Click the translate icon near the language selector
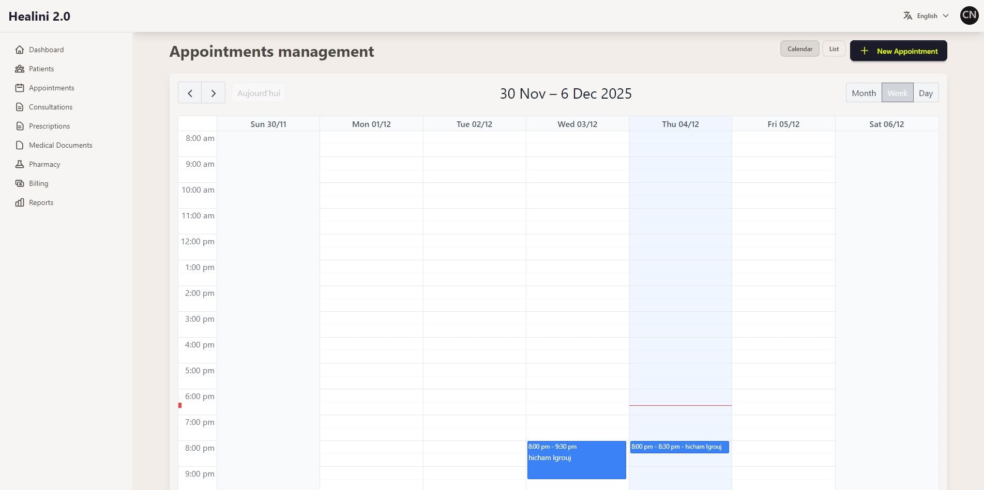The width and height of the screenshot is (984, 490). (907, 15)
